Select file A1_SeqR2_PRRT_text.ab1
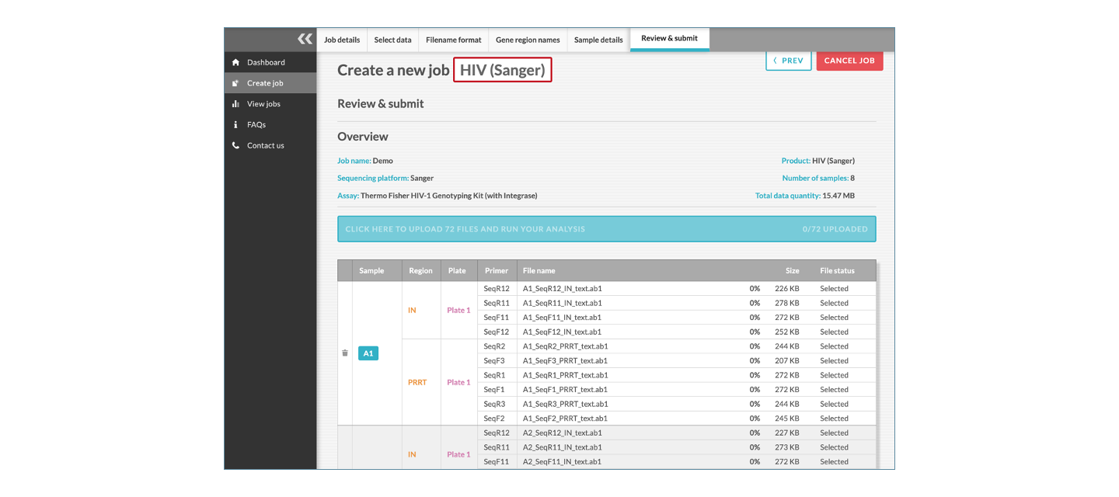 point(565,346)
